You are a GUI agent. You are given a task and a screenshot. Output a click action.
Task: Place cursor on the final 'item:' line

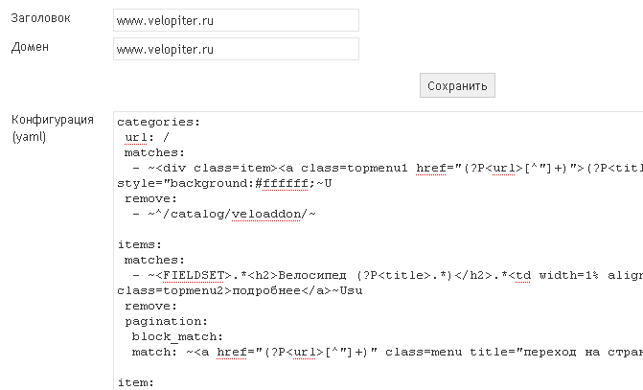click(x=134, y=382)
